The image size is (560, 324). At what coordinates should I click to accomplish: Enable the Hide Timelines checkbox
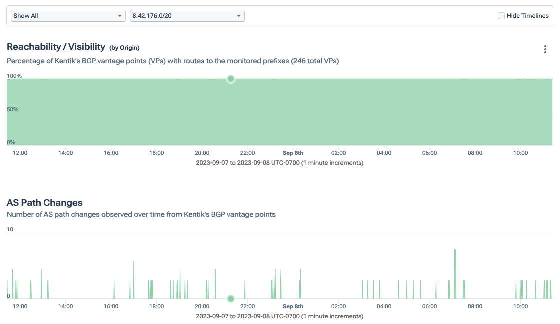[501, 16]
